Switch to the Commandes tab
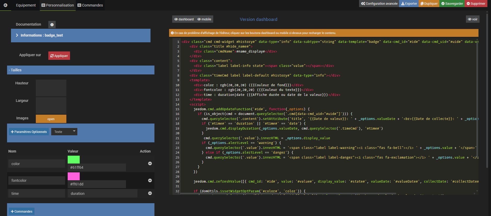491x216 pixels. click(90, 5)
